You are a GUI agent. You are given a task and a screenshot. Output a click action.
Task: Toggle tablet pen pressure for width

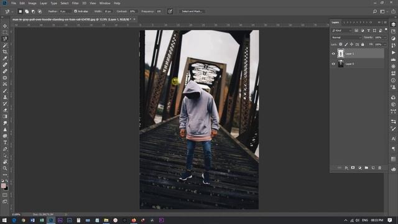pos(170,11)
